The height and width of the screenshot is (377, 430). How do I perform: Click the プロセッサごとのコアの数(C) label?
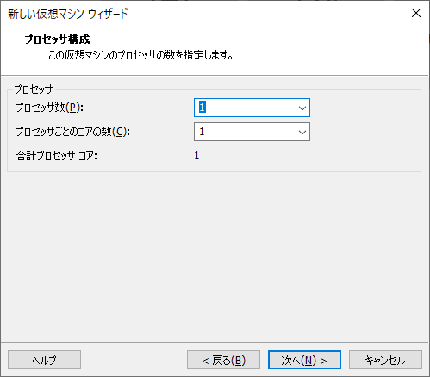click(x=73, y=132)
